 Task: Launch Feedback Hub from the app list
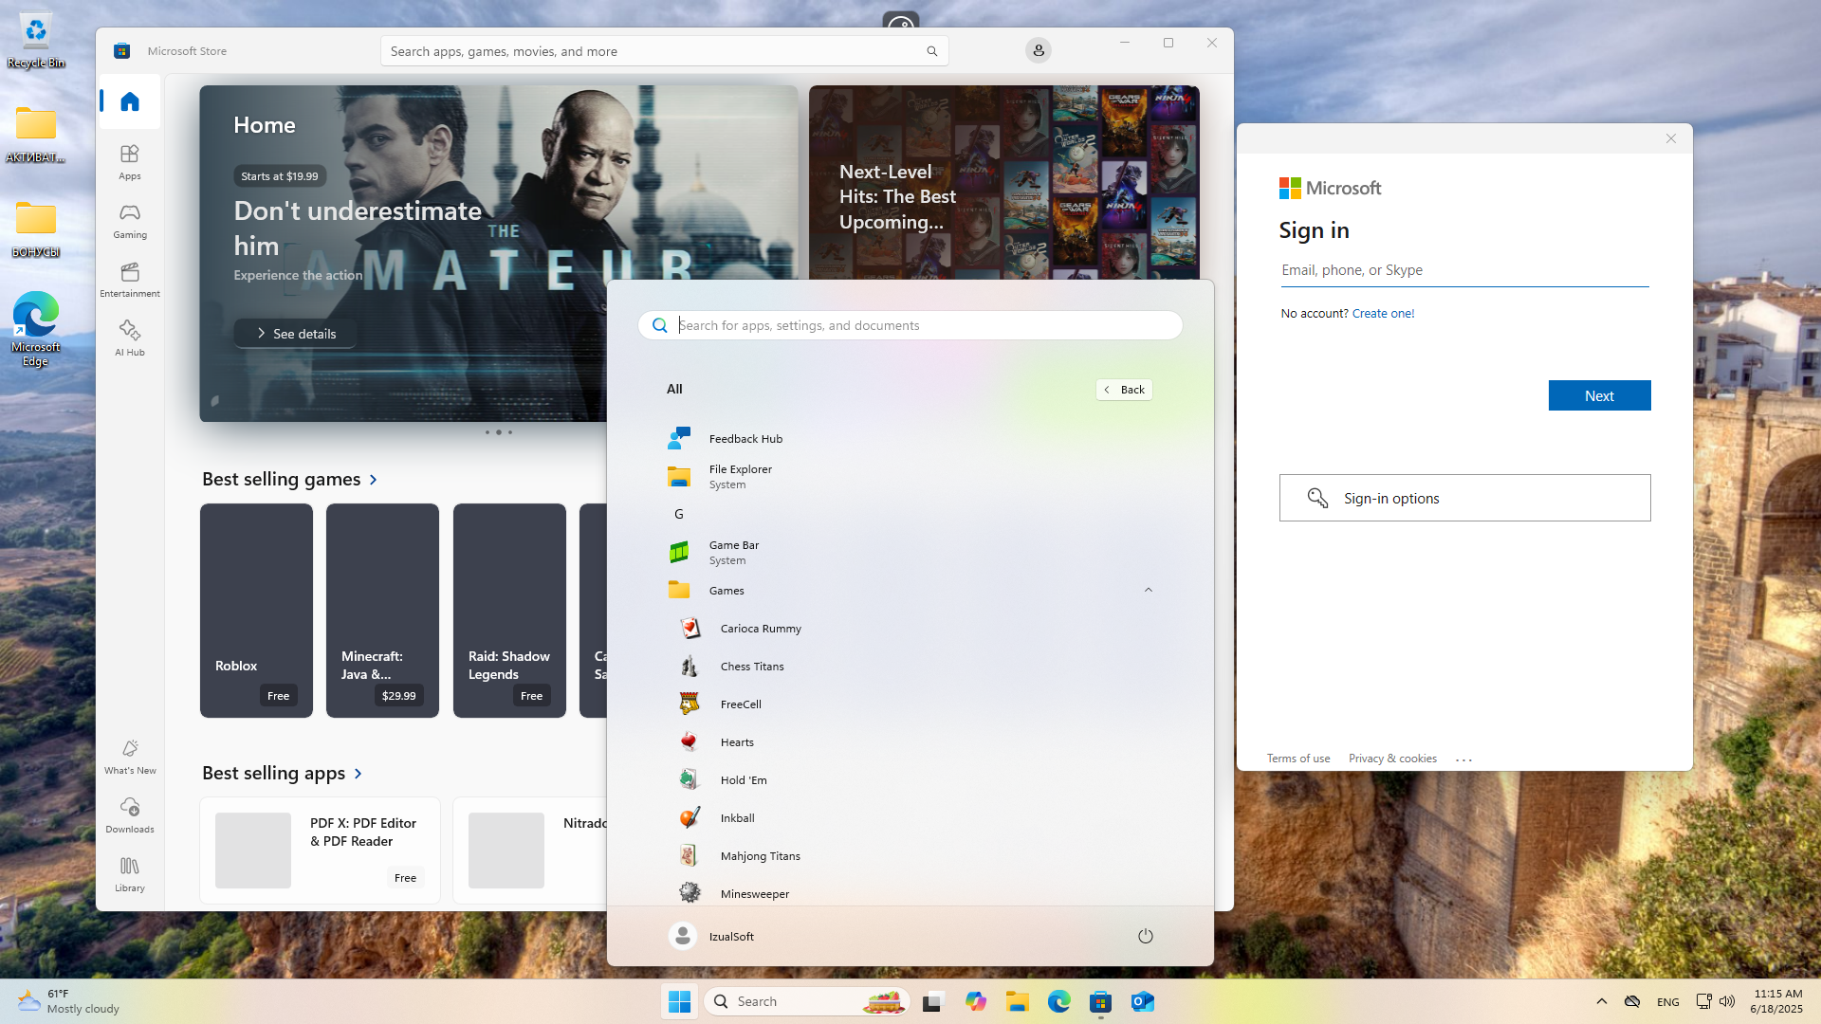point(909,438)
